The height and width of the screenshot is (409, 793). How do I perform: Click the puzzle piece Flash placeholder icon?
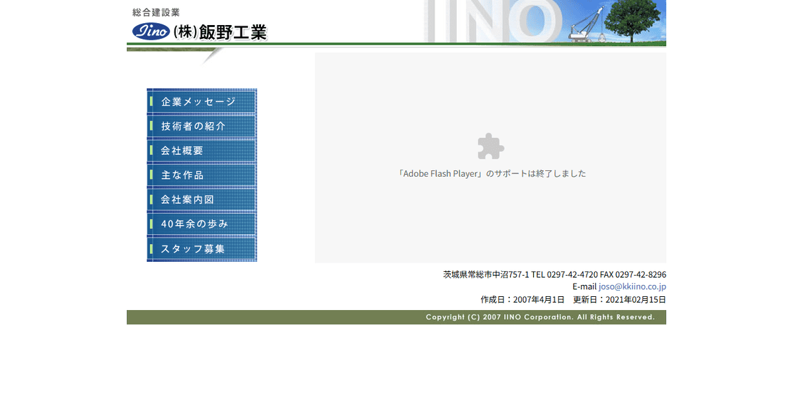point(490,146)
